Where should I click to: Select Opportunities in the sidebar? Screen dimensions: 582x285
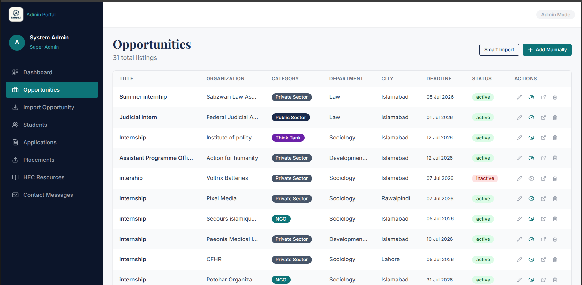[x=52, y=90]
